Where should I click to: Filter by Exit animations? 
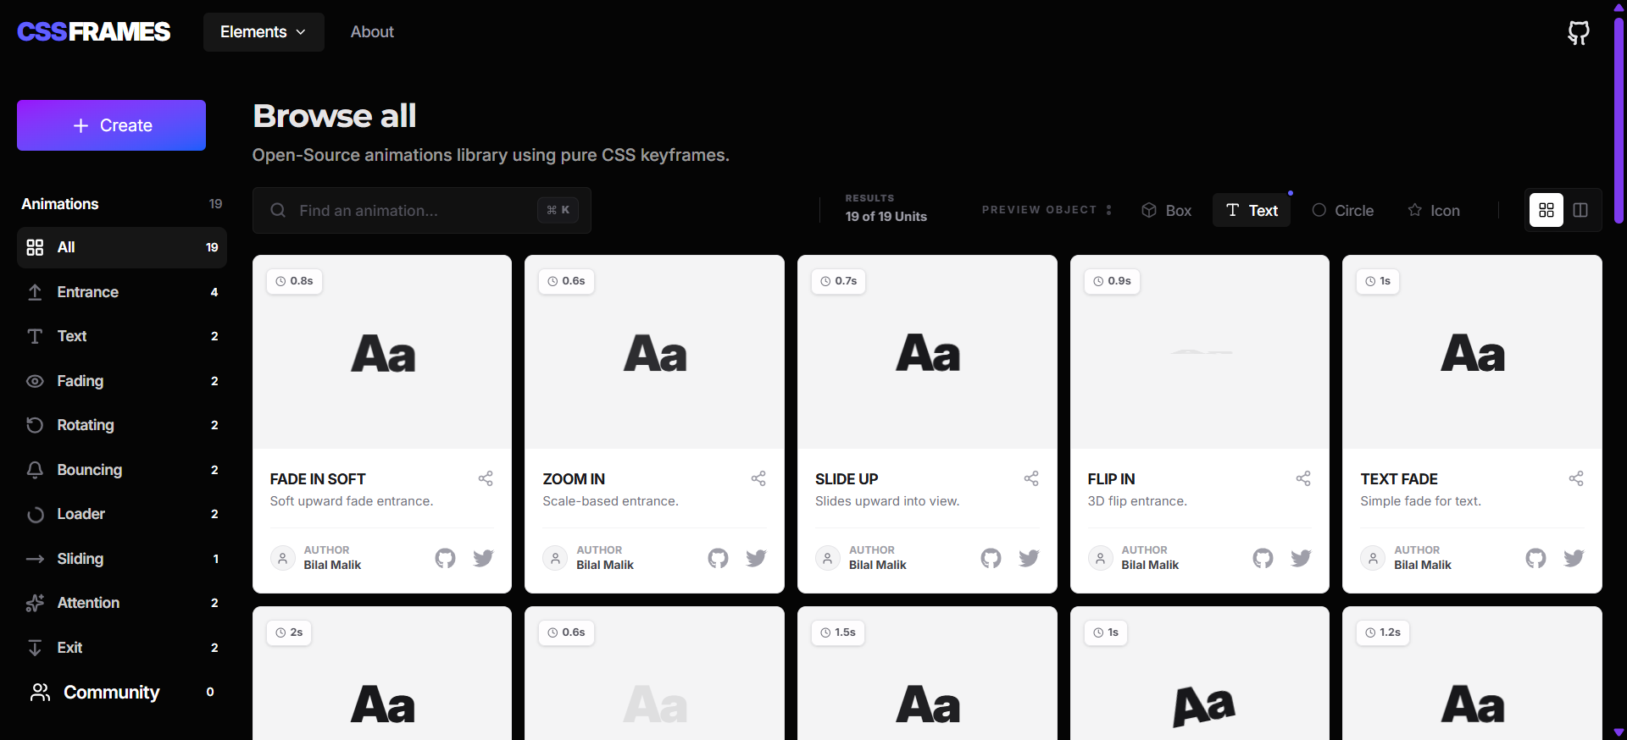pos(122,648)
